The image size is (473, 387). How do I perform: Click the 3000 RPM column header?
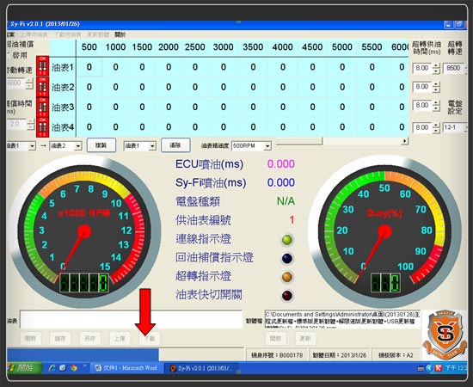[x=224, y=47]
